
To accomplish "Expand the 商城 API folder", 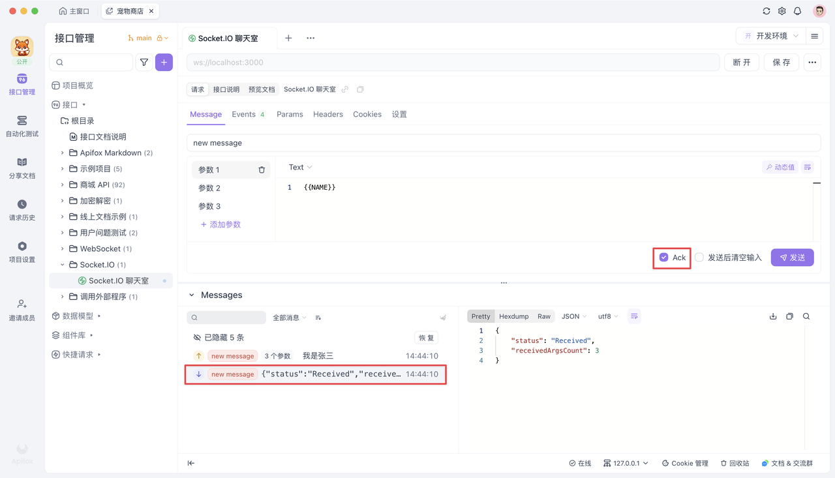I will click(x=63, y=185).
